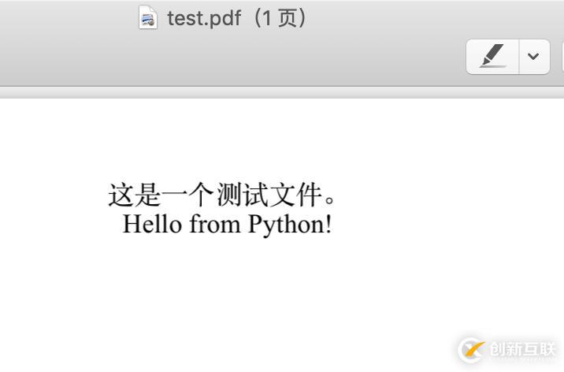Viewport: 564px width, 372px height.
Task: Click the word "Python!" in the document
Action: [x=290, y=225]
